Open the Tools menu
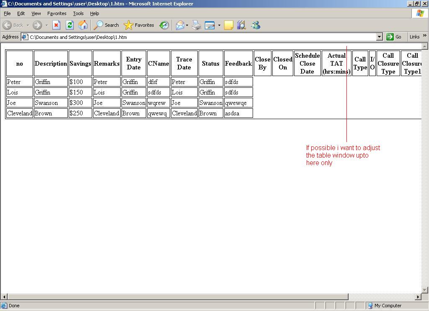429x311 pixels. click(x=78, y=13)
